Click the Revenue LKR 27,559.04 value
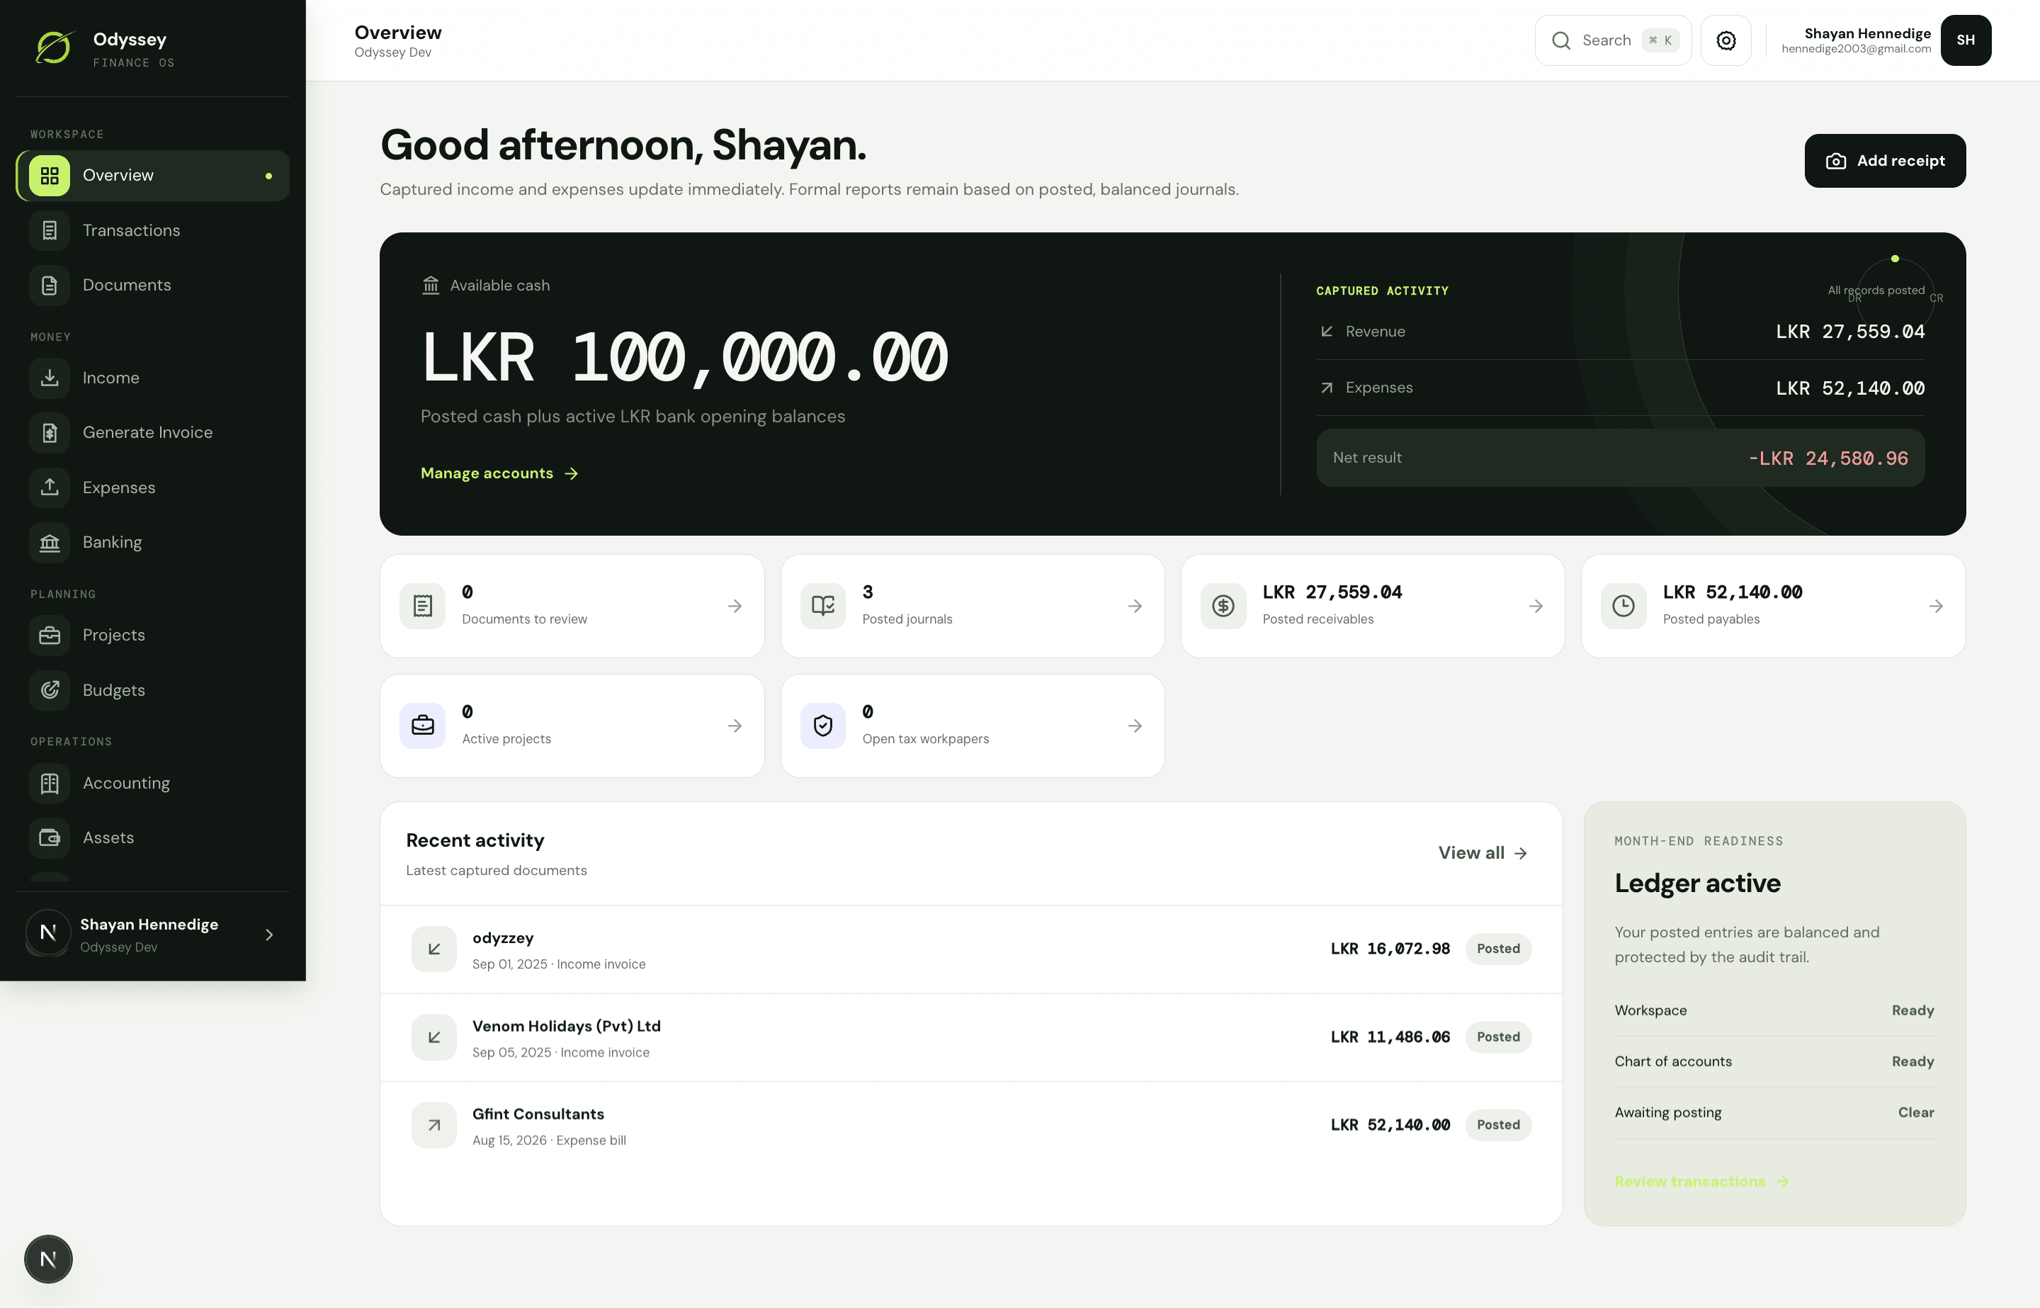The width and height of the screenshot is (2040, 1308). (1850, 332)
